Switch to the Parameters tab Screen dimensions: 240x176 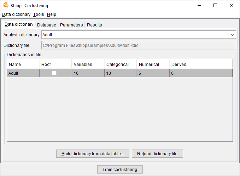click(71, 25)
